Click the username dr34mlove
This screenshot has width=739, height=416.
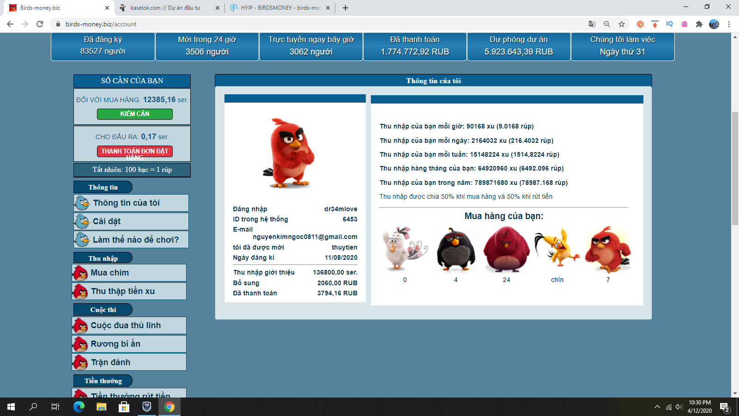click(341, 209)
